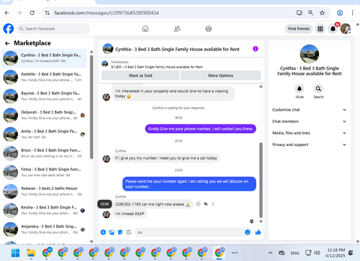Go back using the Marketplace back arrow
This screenshot has width=360, height=261.
click(7, 43)
